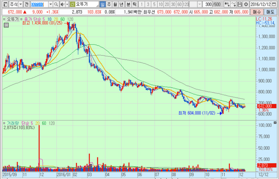This screenshot has height=179, width=279.
Task: Select the 일 (daily) period toggle
Action: (x=102, y=4)
